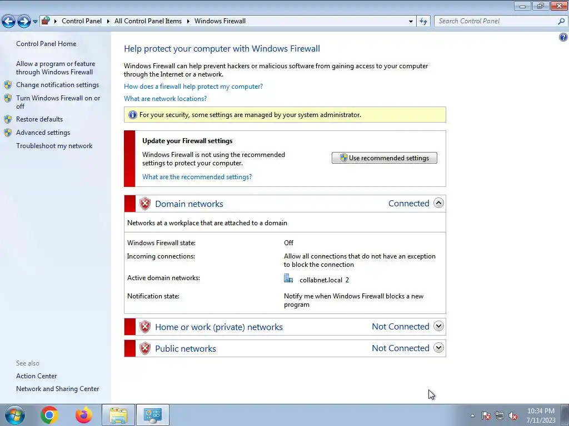Open Action Center under See also

[x=36, y=376]
